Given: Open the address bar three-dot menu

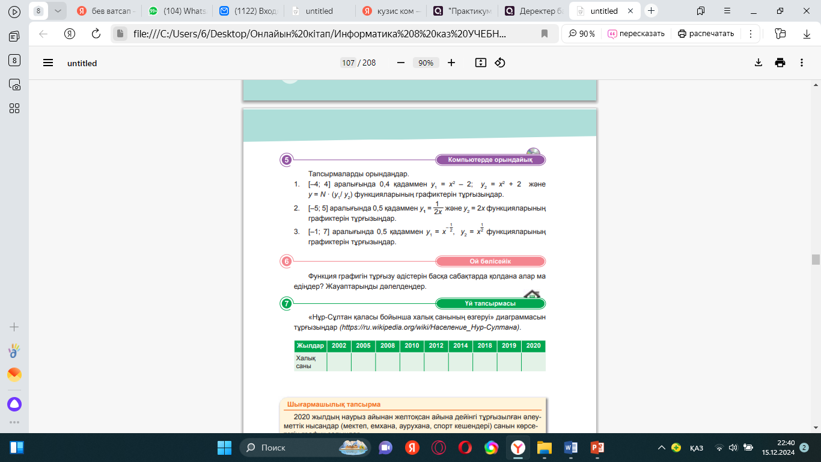Looking at the screenshot, I should click(751, 34).
